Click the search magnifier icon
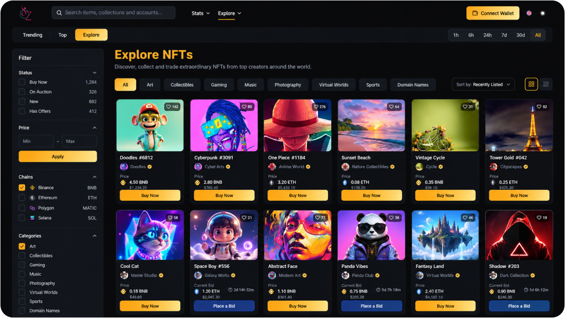This screenshot has width=565, height=318. [x=59, y=13]
